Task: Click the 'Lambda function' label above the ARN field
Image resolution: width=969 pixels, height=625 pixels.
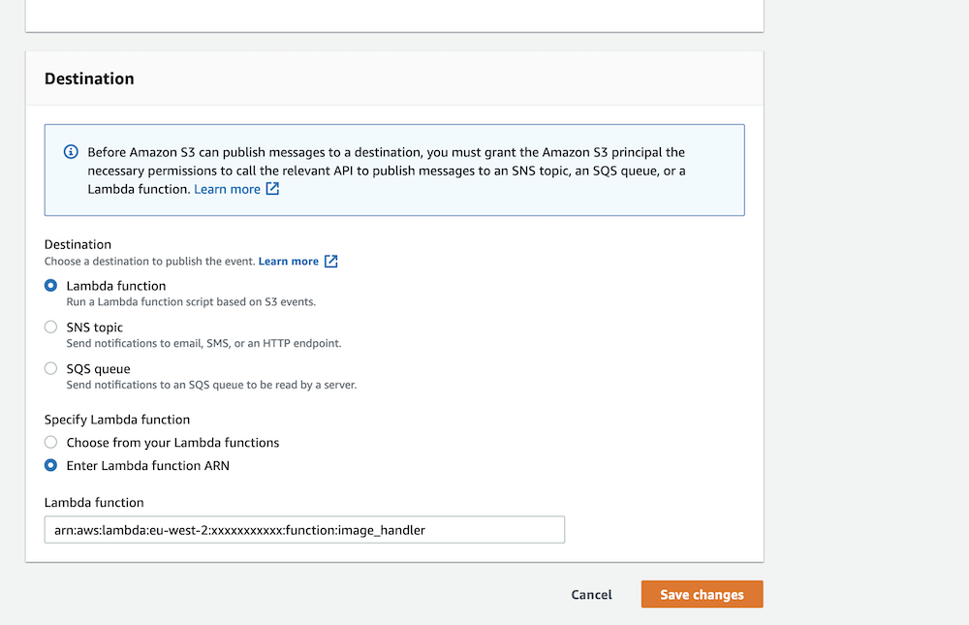Action: tap(94, 503)
